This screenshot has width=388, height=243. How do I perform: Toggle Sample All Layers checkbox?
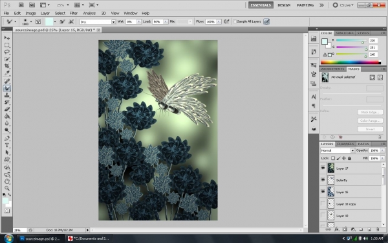[x=235, y=21]
